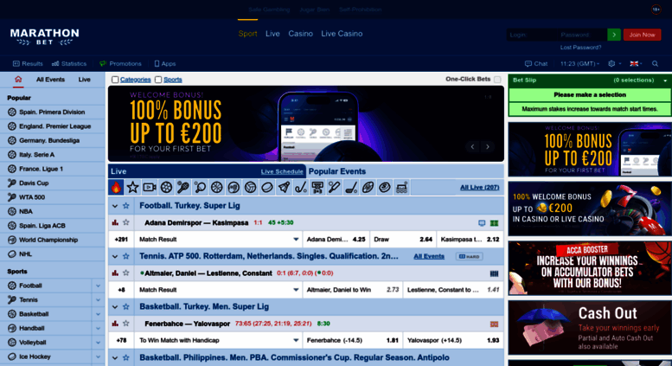Filter live events by e-sports icon

317,187
